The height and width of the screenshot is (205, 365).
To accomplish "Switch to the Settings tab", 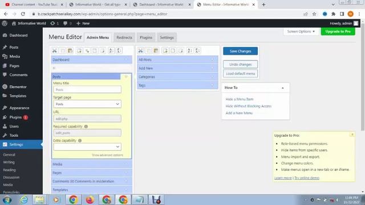I will tap(167, 38).
